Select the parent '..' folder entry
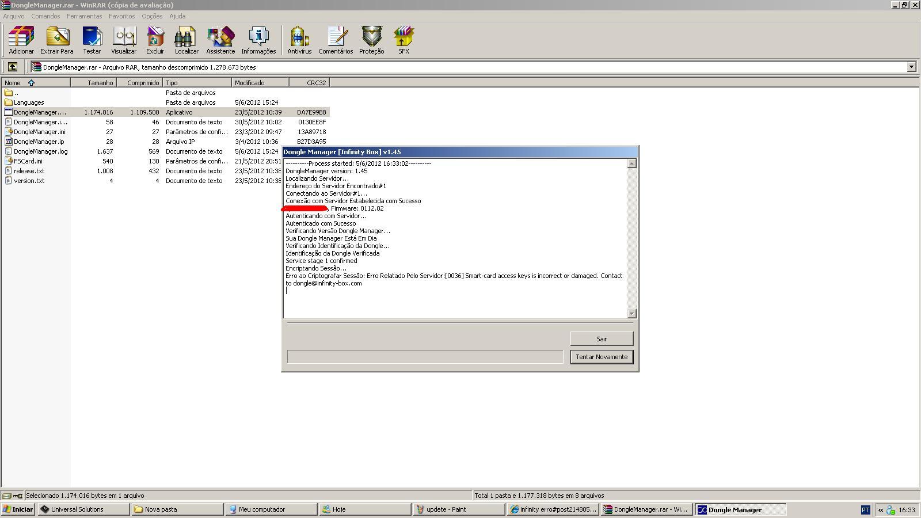This screenshot has width=921, height=518. click(x=12, y=93)
